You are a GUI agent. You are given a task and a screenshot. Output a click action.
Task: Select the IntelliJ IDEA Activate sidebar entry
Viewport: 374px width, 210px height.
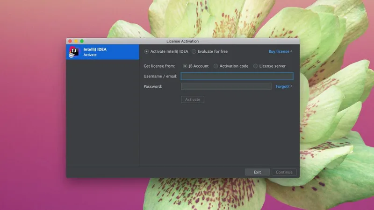pyautogui.click(x=103, y=52)
